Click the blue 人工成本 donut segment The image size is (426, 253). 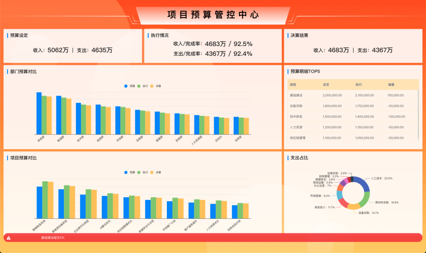click(x=362, y=183)
